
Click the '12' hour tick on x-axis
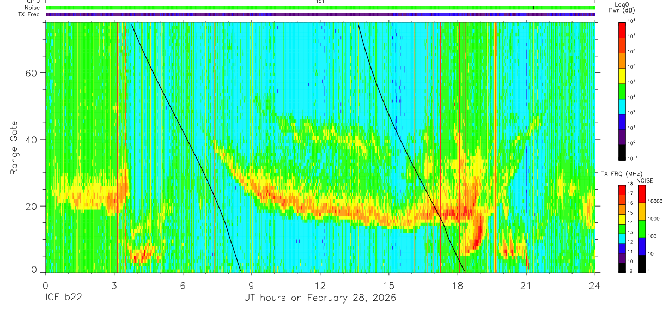(x=320, y=285)
